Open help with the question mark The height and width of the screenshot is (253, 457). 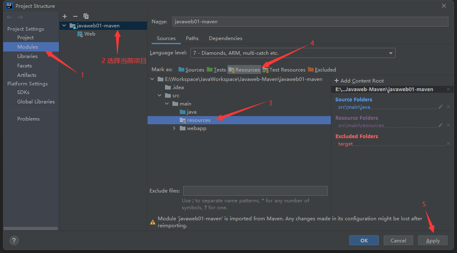click(x=14, y=240)
